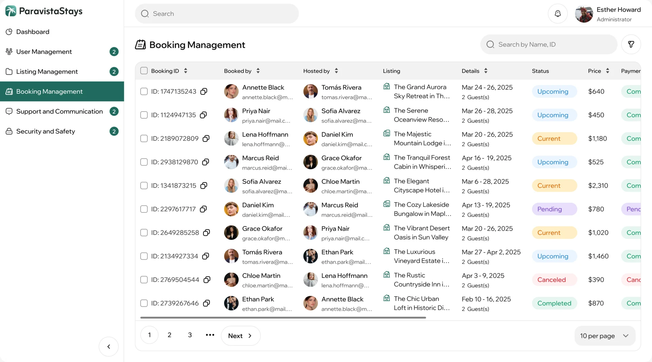Tick the checkbox for ID 2739267646
652x362 pixels.
pos(144,303)
